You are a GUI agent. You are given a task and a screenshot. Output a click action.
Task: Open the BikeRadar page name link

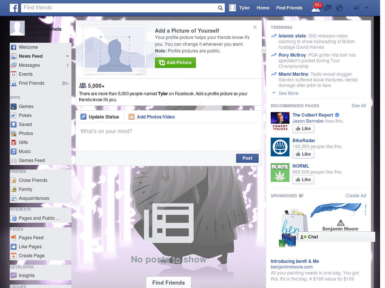pyautogui.click(x=304, y=141)
